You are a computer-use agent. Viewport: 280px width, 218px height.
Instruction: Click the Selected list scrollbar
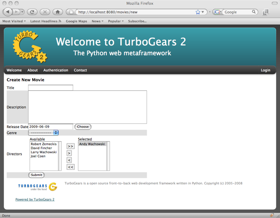tap(108, 156)
